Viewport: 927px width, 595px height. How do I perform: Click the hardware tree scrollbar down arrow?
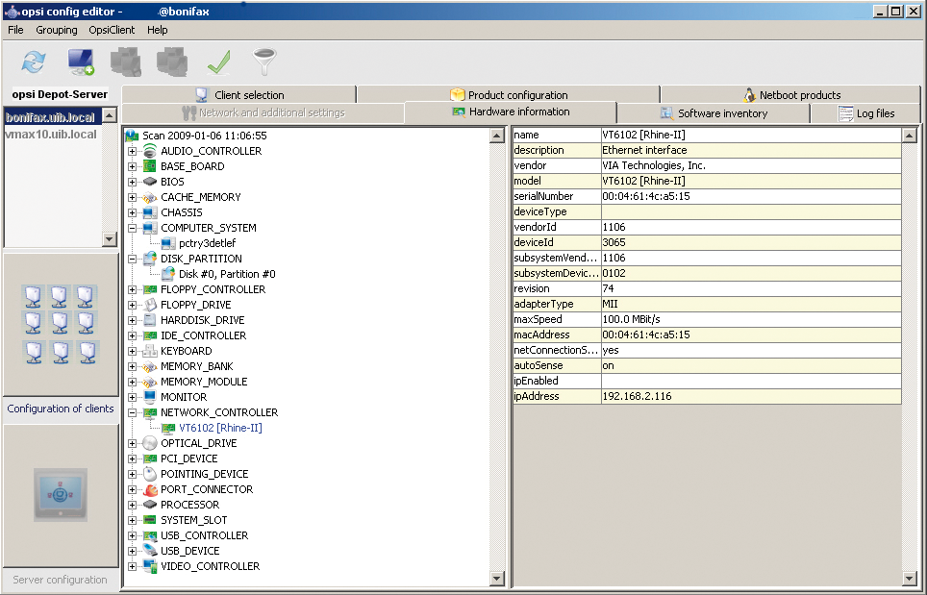point(496,579)
